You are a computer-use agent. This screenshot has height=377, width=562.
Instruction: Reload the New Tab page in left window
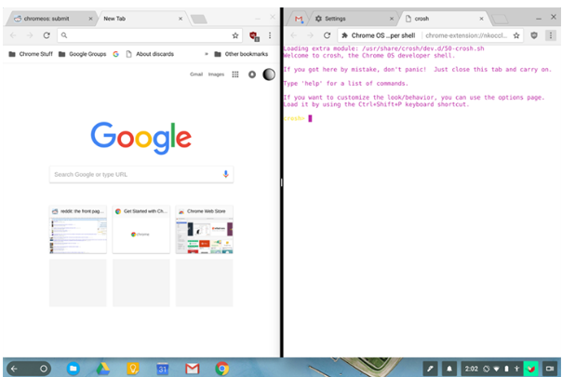47,35
